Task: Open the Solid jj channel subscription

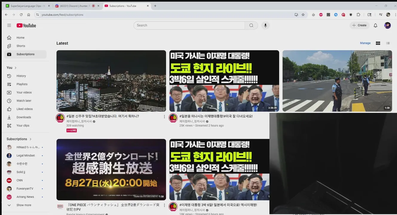Action: (25, 172)
